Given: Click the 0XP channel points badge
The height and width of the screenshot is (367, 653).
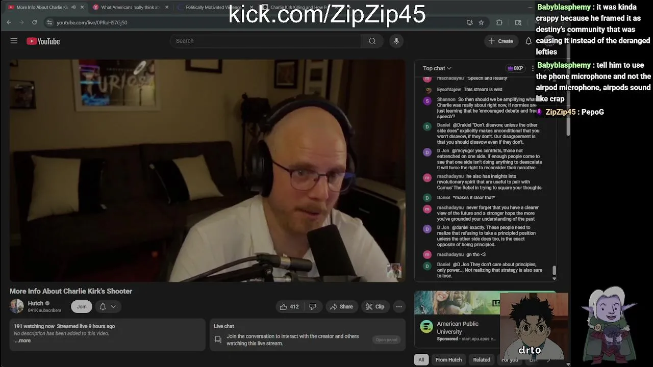Looking at the screenshot, I should (515, 68).
